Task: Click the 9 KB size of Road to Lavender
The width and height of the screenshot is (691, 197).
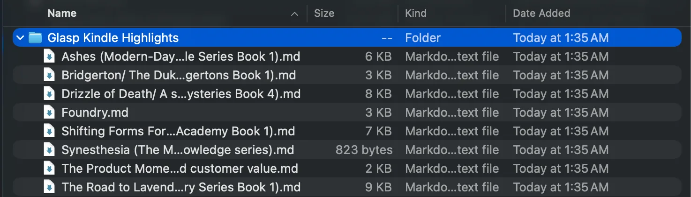Action: coord(378,187)
